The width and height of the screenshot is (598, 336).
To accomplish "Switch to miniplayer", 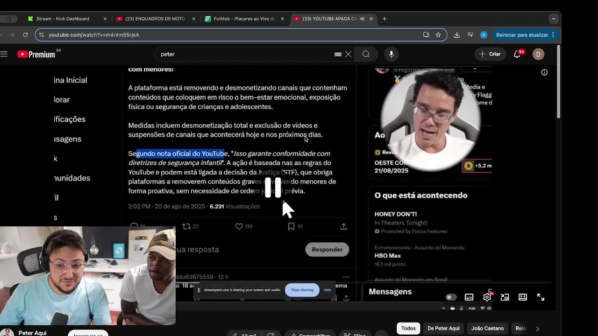I will (505, 297).
